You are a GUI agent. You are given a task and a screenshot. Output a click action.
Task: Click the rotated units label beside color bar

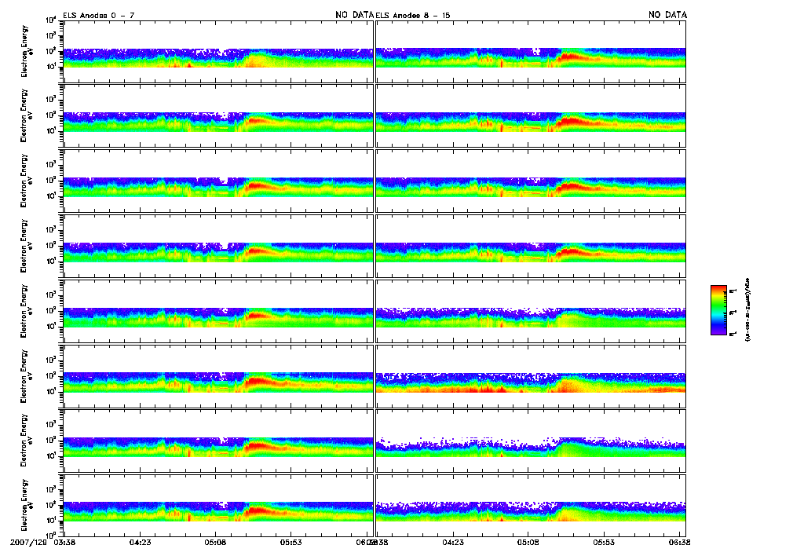747,310
